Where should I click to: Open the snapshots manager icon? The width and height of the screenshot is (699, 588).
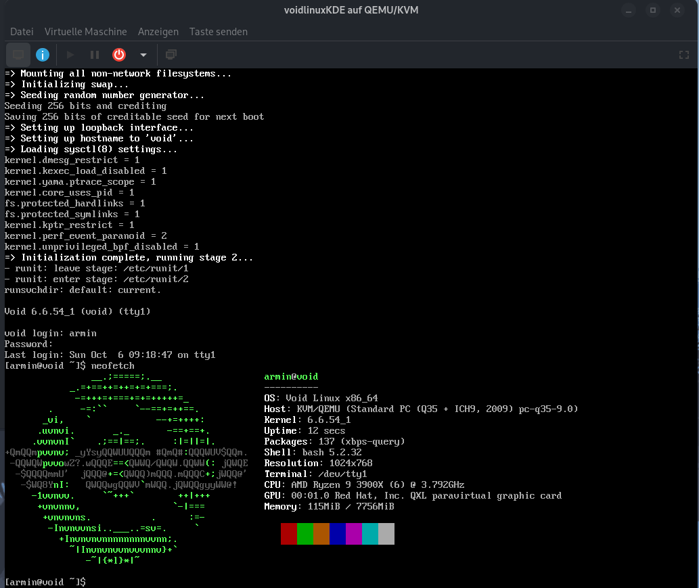171,54
